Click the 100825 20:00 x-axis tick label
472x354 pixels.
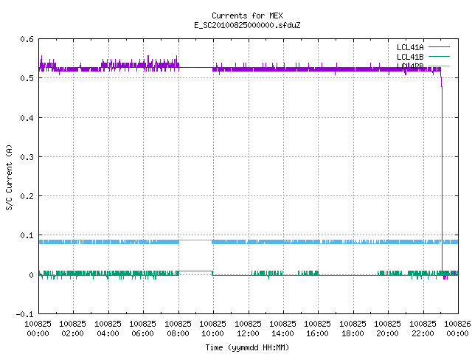coord(387,329)
